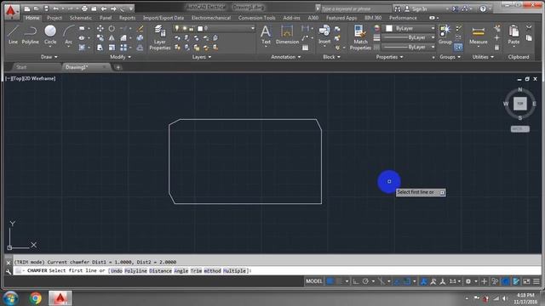Switch to the Panel ribbon tab
Image resolution: width=545 pixels, height=306 pixels.
tap(106, 18)
